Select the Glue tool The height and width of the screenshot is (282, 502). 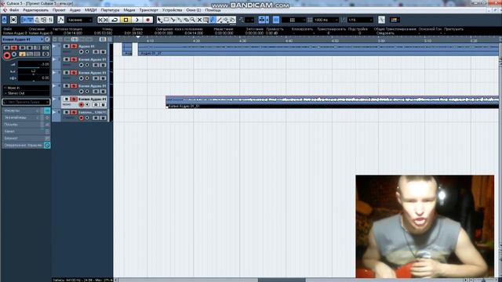click(180, 20)
